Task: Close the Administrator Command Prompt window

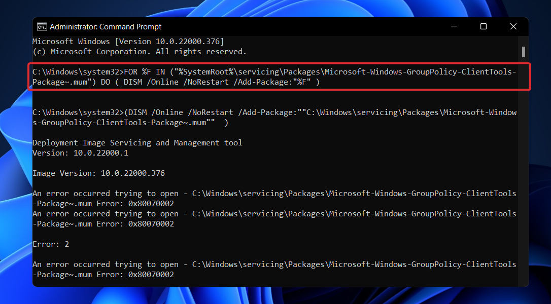Action: tap(513, 26)
